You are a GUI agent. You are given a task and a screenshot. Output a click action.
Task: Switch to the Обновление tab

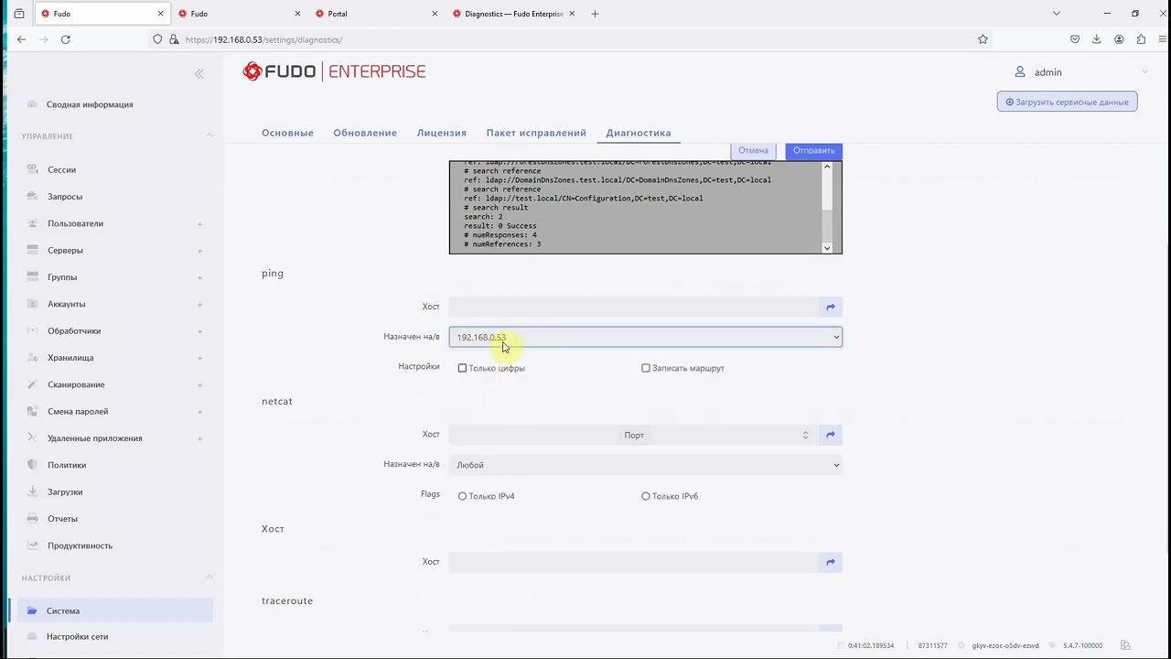tap(365, 133)
